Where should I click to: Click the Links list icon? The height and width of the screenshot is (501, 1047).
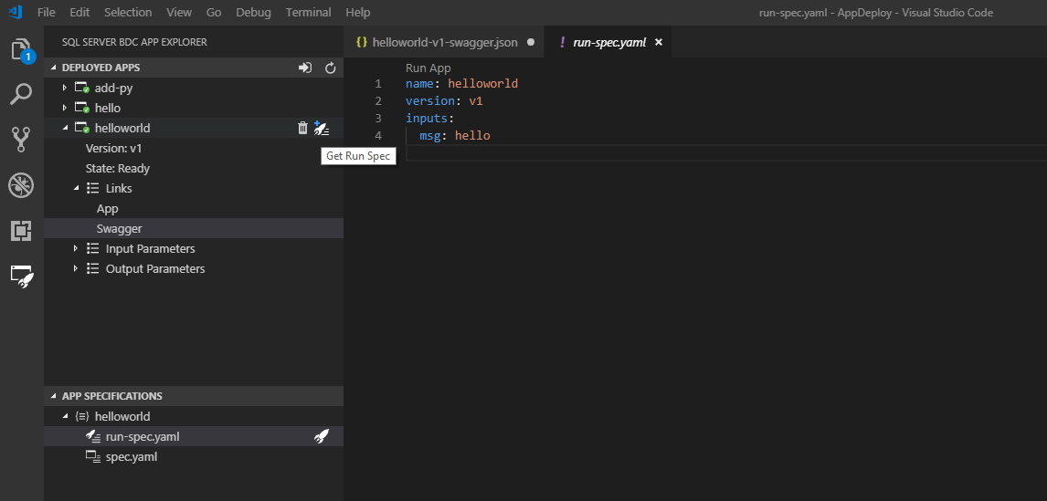point(93,188)
